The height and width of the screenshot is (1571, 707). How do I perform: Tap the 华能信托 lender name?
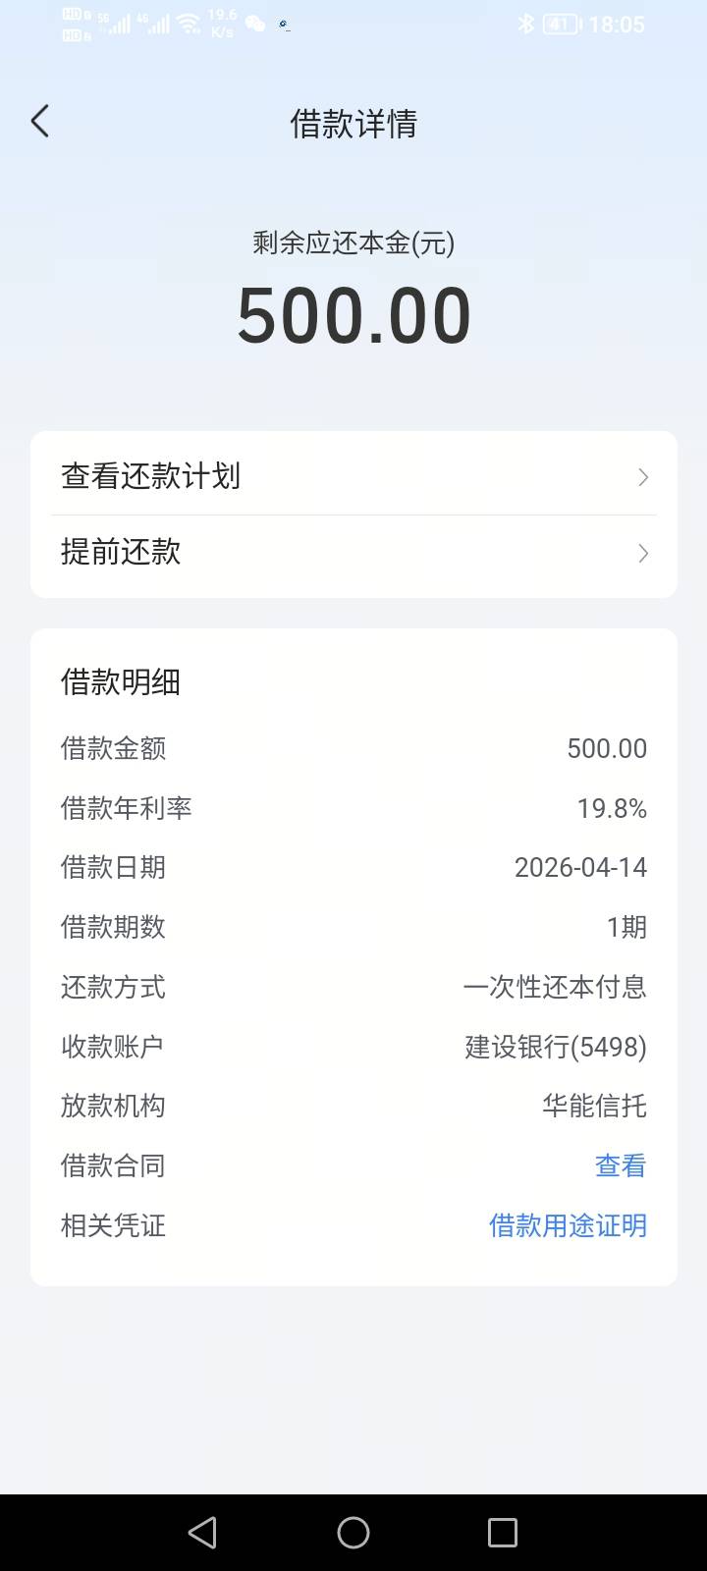(594, 1107)
